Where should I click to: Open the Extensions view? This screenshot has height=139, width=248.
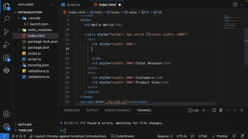click(x=6, y=58)
